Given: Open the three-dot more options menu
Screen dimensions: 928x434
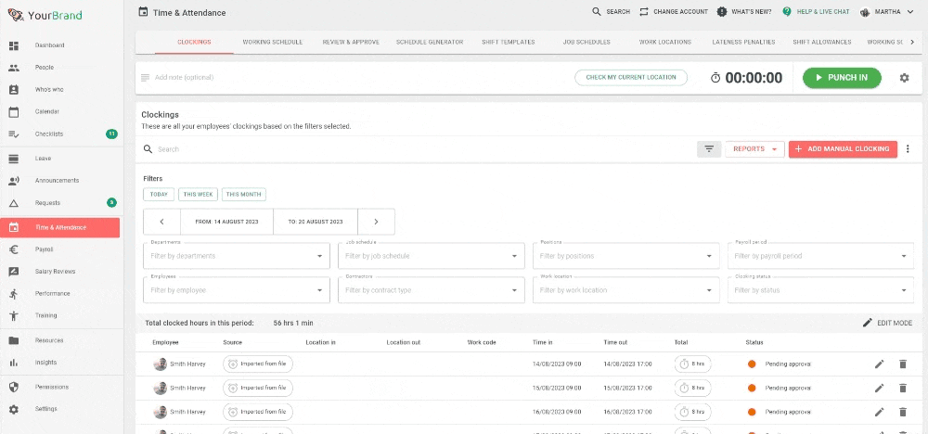Looking at the screenshot, I should [908, 148].
